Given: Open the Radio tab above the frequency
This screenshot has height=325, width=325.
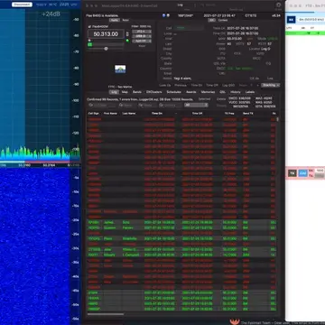Looking at the screenshot, I should coord(115,20).
